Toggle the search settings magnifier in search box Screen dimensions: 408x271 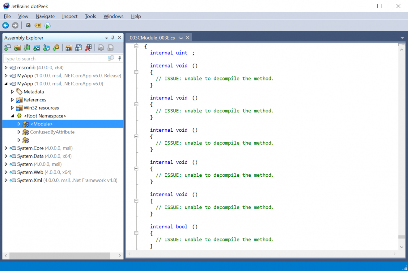(111, 58)
